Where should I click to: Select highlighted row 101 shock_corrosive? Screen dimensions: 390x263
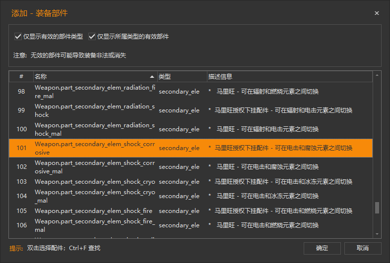click(x=94, y=148)
